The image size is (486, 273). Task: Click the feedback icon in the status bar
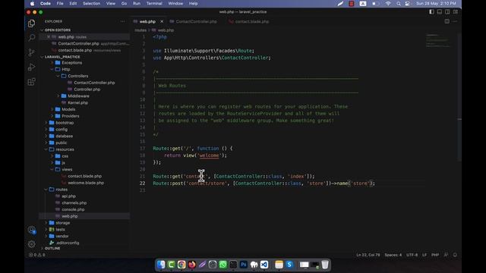click(x=446, y=255)
